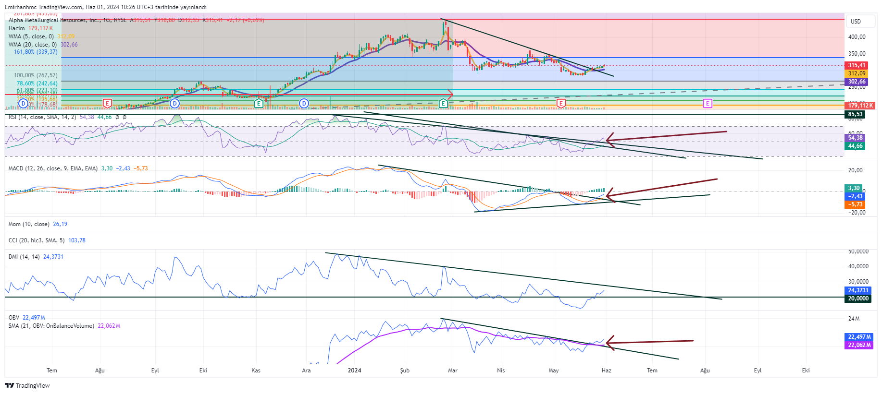Click the Mom (10, close) indicator legend
This screenshot has height=394, width=882.
(x=29, y=224)
